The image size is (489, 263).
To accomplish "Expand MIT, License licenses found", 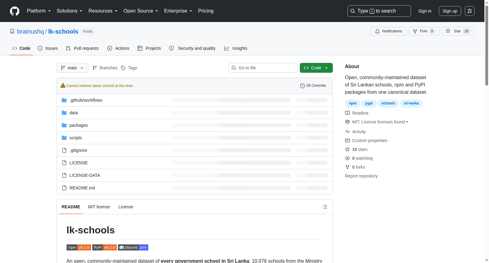I will [x=380, y=122].
